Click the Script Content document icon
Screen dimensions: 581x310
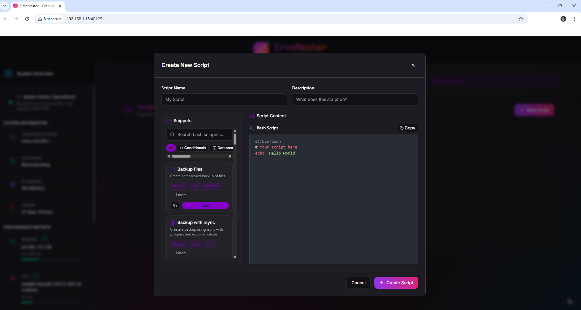click(x=252, y=116)
